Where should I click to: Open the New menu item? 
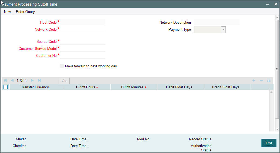click(8, 12)
